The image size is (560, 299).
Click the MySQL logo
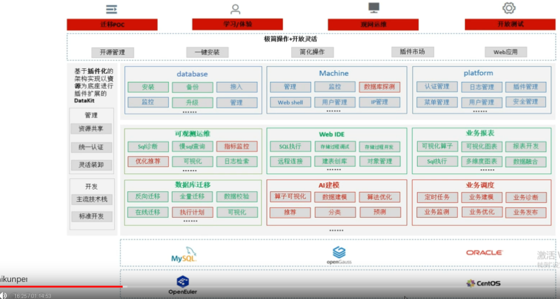[x=184, y=255]
